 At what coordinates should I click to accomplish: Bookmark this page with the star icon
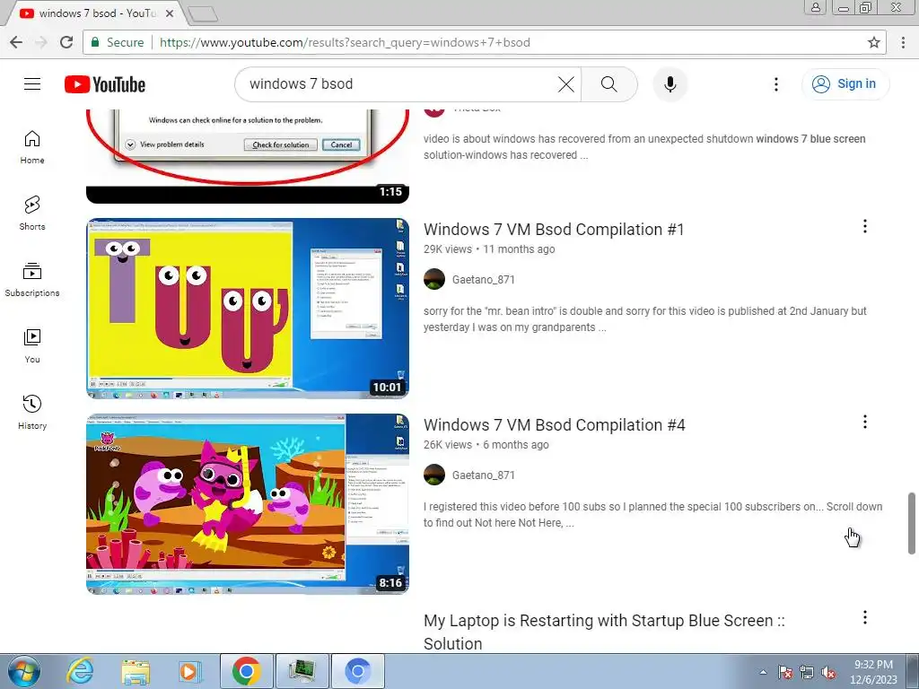874,42
